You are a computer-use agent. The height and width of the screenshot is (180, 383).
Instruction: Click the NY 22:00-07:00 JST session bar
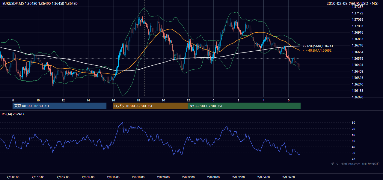pyautogui.click(x=244, y=106)
